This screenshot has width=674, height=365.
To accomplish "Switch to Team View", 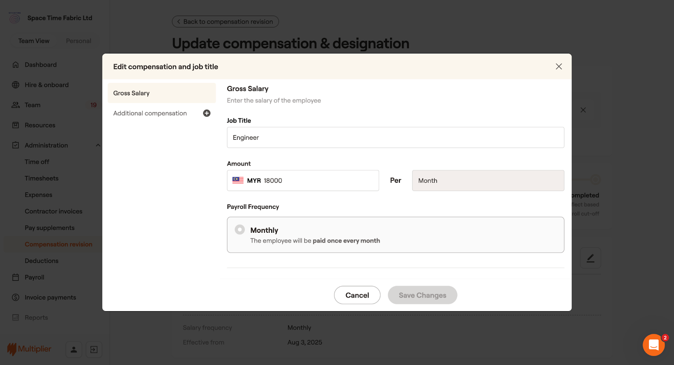I will tap(34, 41).
